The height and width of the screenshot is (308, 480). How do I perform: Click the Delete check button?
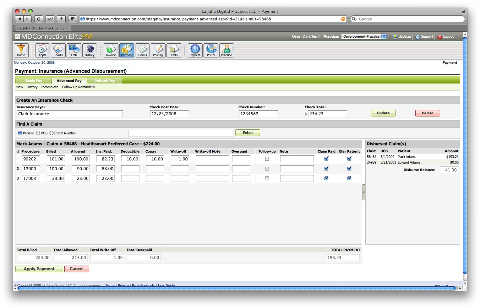click(428, 113)
